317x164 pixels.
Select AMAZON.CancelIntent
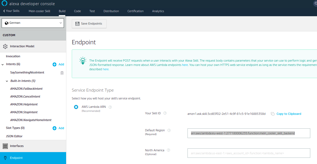pos(25,96)
